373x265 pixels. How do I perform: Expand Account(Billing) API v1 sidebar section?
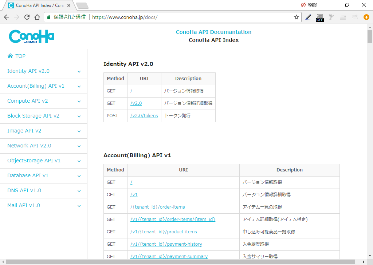pyautogui.click(x=44, y=86)
